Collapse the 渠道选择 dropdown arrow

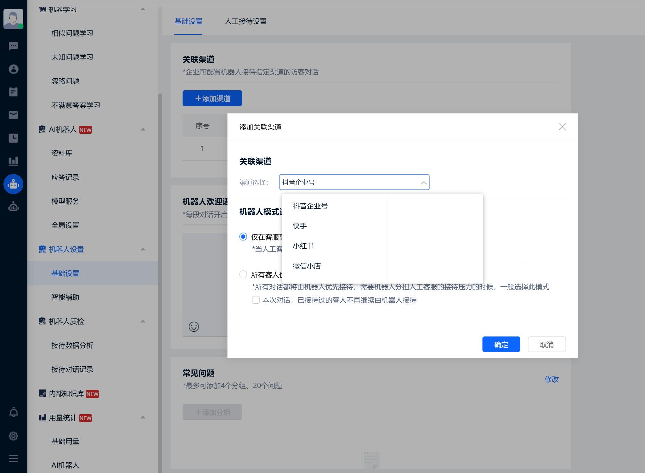point(424,183)
